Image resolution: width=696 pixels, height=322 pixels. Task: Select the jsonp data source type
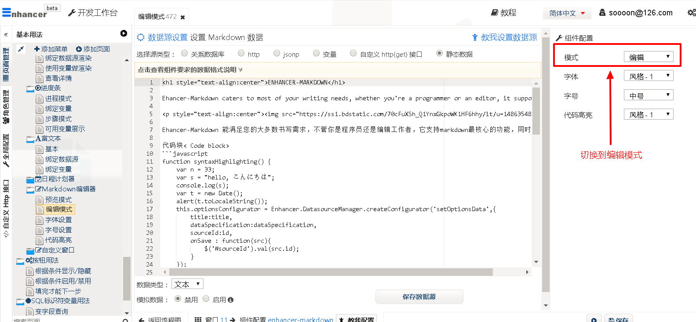(x=277, y=53)
